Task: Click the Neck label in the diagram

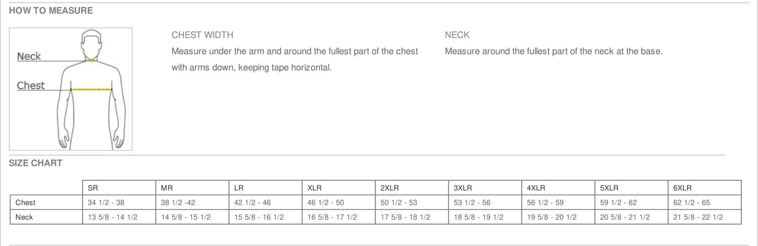Action: 29,56
